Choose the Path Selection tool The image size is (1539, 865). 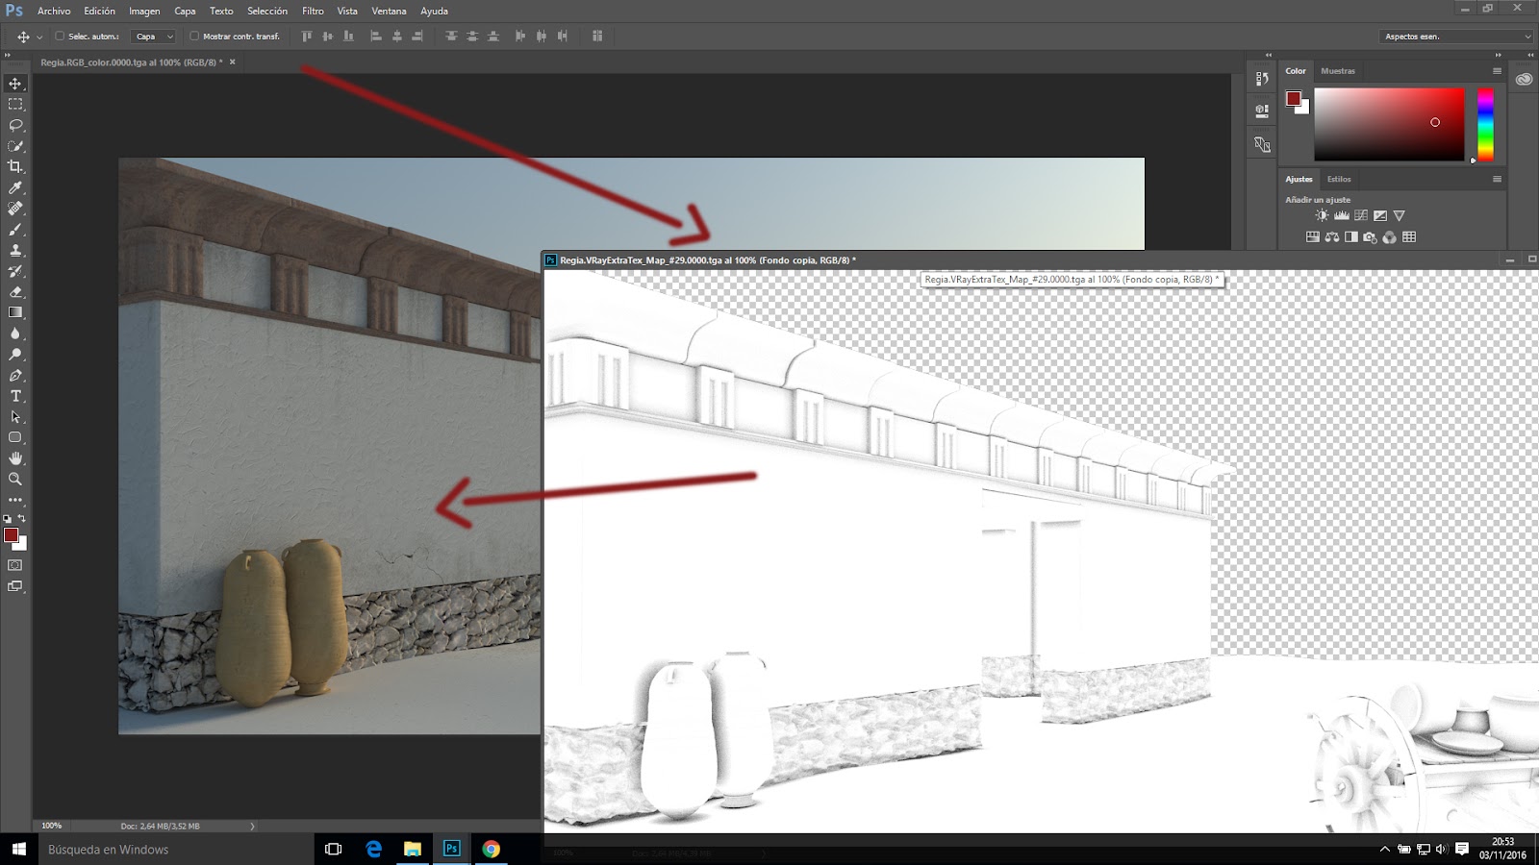coord(15,417)
